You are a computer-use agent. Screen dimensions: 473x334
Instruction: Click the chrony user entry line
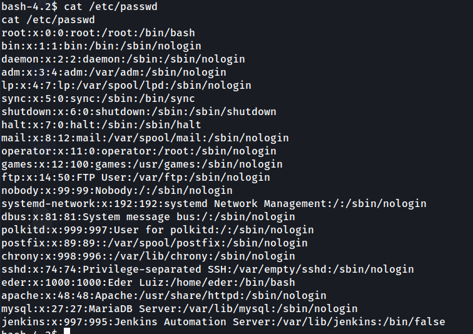click(148, 256)
